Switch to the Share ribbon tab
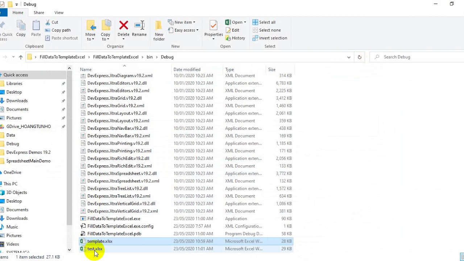This screenshot has height=261, width=464. pyautogui.click(x=39, y=12)
